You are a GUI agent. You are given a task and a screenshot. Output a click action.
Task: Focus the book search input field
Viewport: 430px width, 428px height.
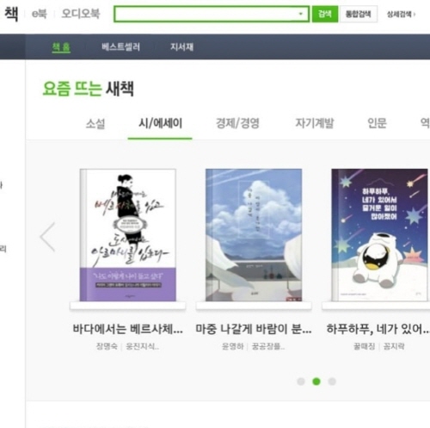click(x=206, y=14)
